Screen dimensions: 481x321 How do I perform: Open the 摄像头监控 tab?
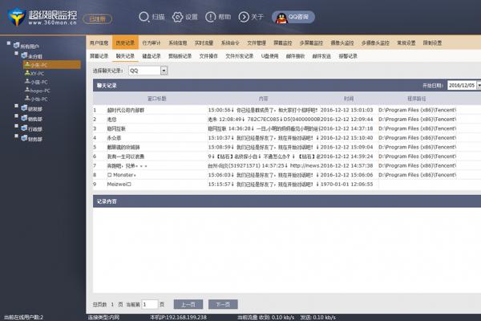(x=342, y=42)
